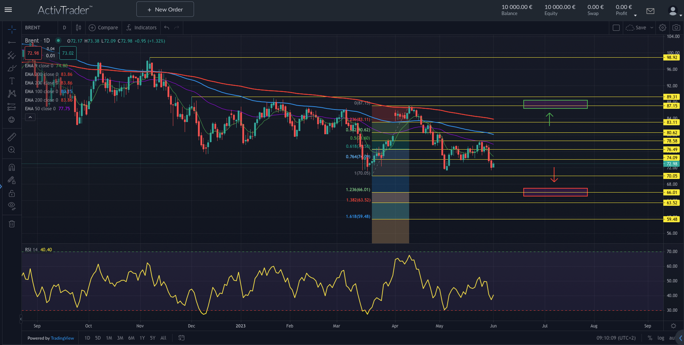Switch the chart range to 6M

tap(131, 338)
